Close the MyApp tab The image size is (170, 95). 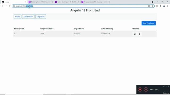click(26, 2)
